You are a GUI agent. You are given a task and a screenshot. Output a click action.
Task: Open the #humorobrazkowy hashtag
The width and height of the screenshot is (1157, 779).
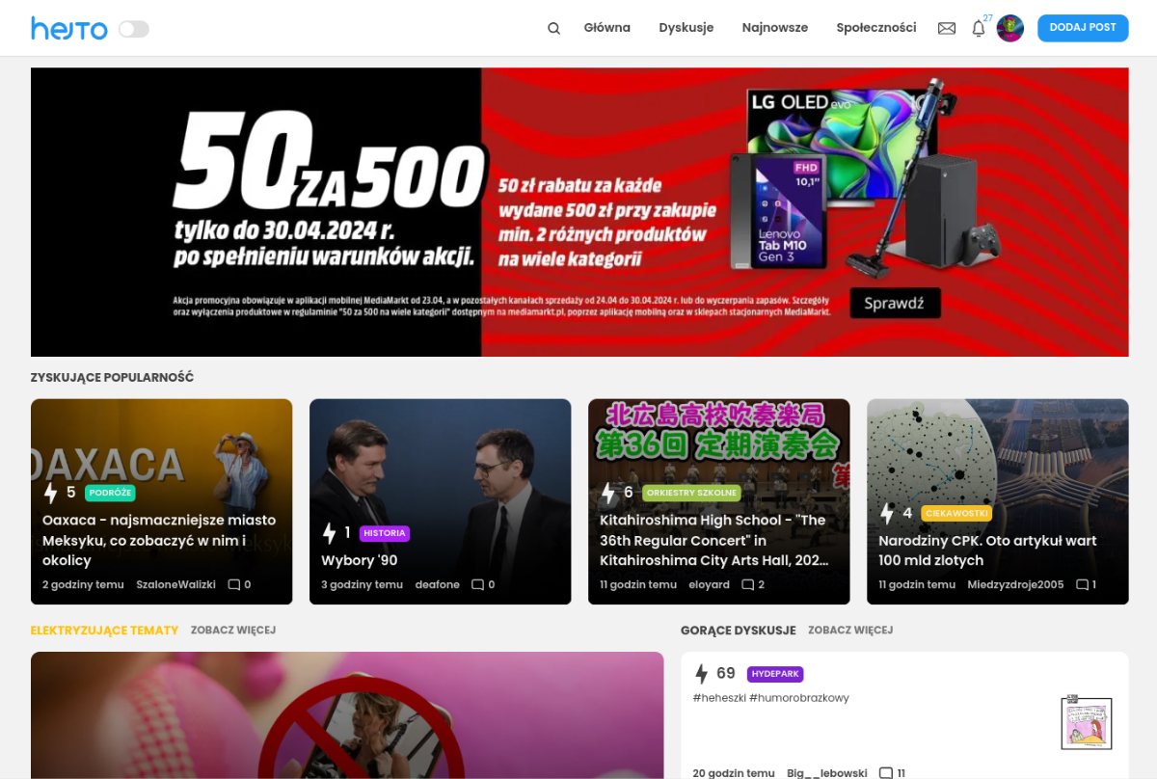click(799, 698)
